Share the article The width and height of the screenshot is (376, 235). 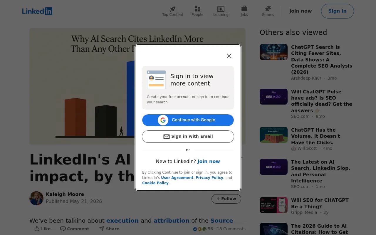click(x=109, y=229)
